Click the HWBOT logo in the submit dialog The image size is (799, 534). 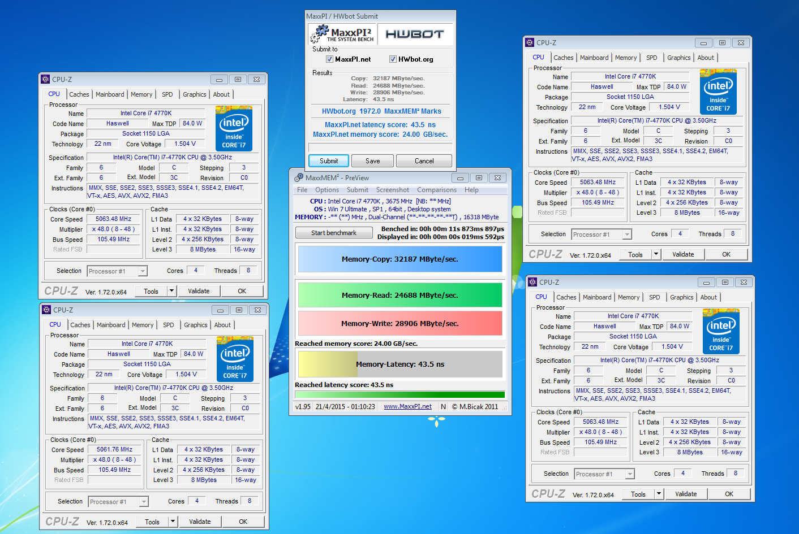click(x=415, y=34)
